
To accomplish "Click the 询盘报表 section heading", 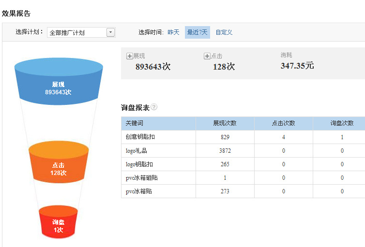I will pos(135,108).
